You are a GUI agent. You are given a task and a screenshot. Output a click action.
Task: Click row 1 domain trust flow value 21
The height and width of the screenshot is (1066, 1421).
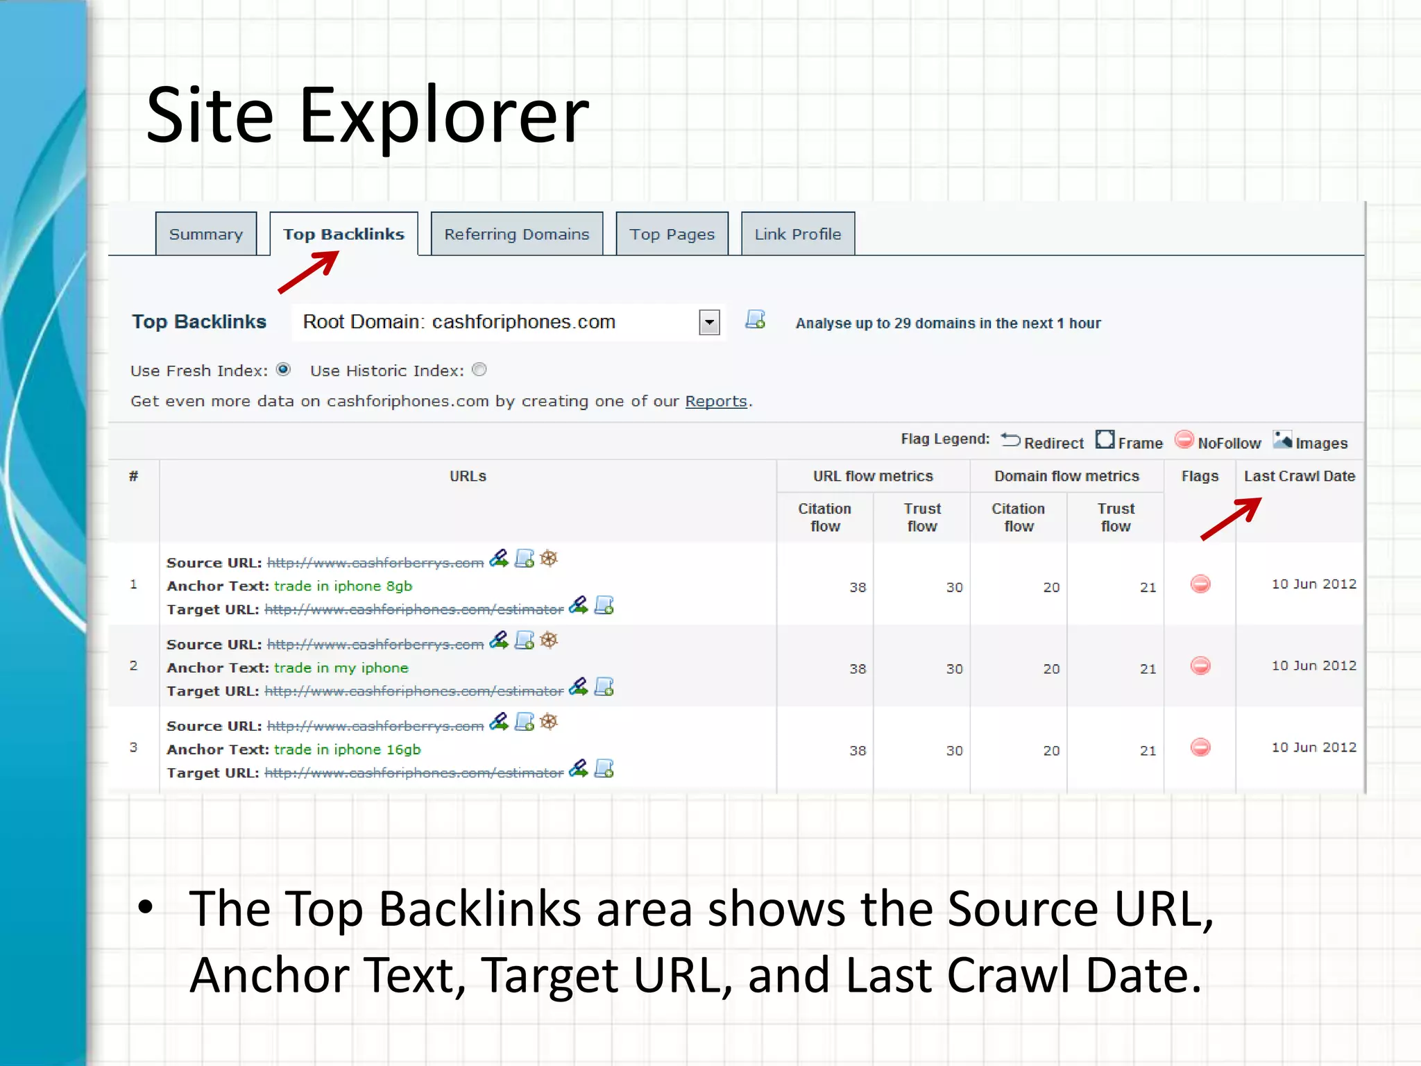click(x=1148, y=588)
